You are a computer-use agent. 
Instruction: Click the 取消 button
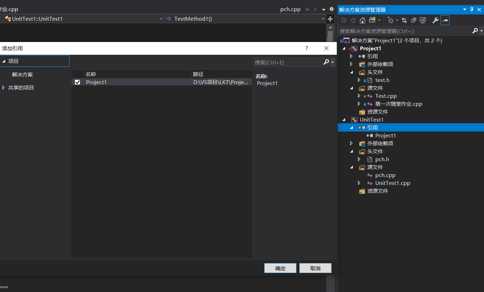315,268
